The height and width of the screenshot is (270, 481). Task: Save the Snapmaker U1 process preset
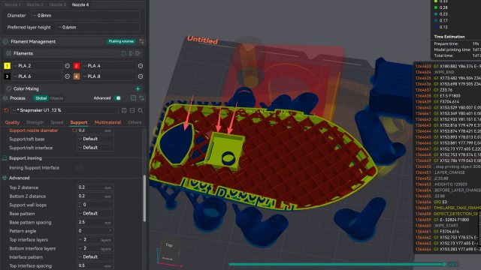pyautogui.click(x=124, y=110)
